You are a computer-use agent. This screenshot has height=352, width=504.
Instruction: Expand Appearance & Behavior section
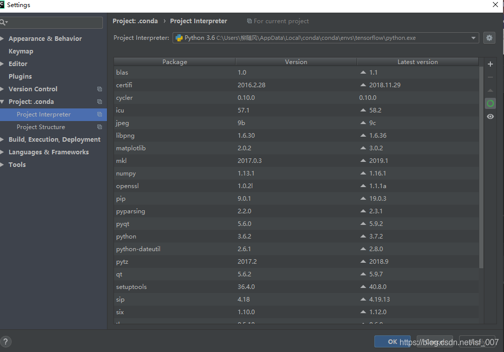coord(2,38)
